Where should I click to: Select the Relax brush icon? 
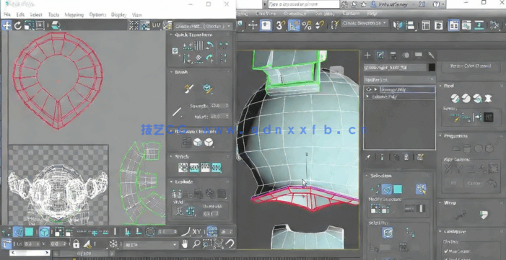point(207,89)
